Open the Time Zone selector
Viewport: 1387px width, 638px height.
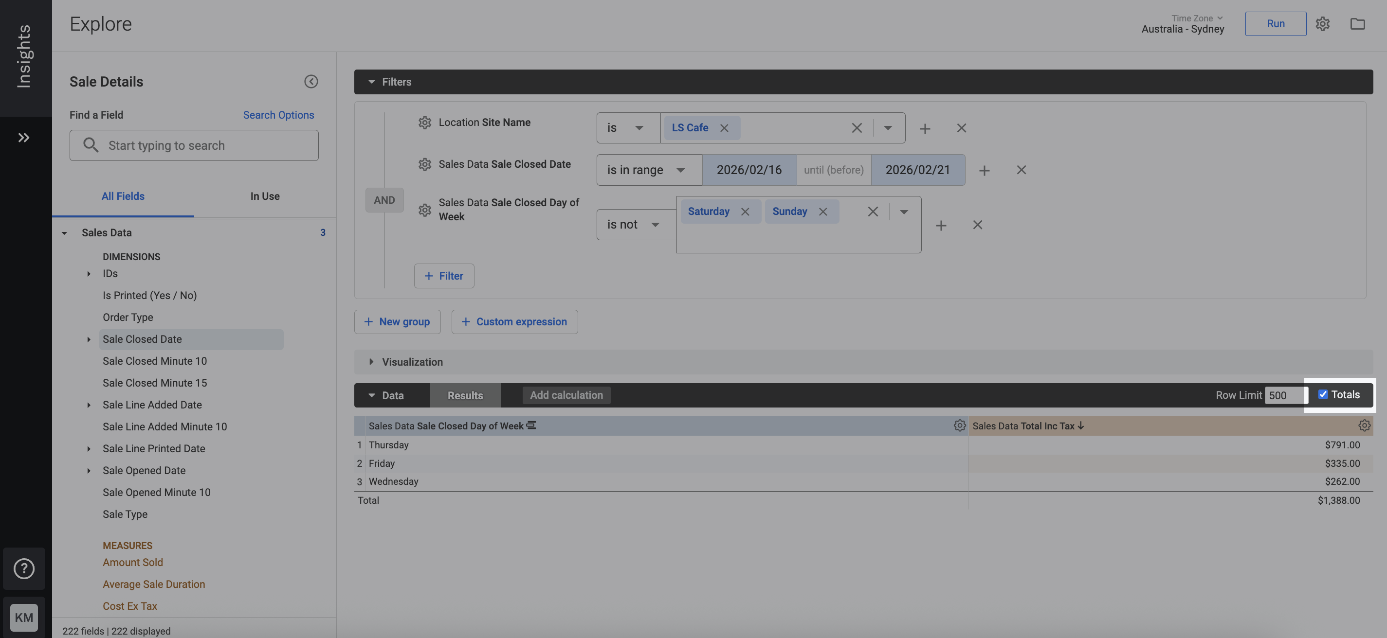tap(1183, 24)
